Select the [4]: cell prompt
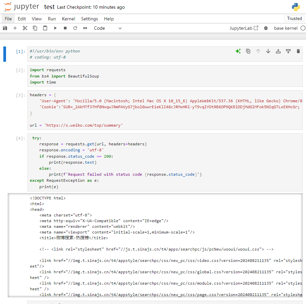 tap(20, 138)
